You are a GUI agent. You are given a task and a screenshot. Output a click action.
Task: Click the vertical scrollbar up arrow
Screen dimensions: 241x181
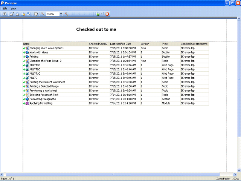pos(239,19)
